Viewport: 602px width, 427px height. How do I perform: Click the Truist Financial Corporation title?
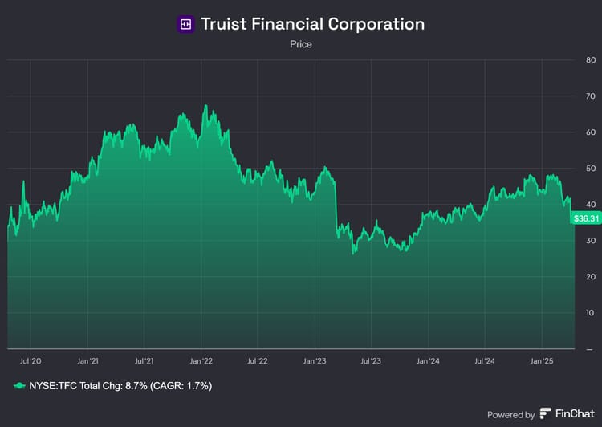(x=312, y=24)
